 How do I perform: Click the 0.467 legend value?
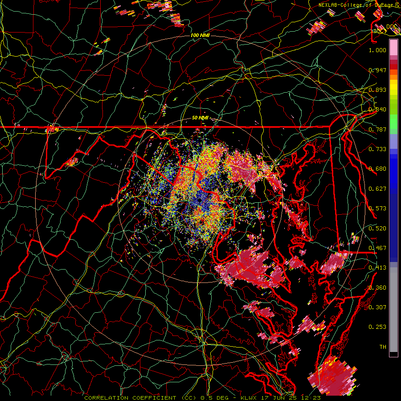377,248
